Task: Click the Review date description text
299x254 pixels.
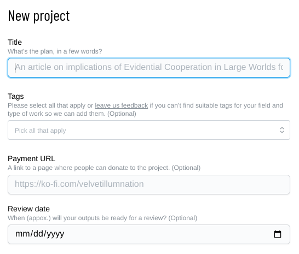Action: point(102,218)
